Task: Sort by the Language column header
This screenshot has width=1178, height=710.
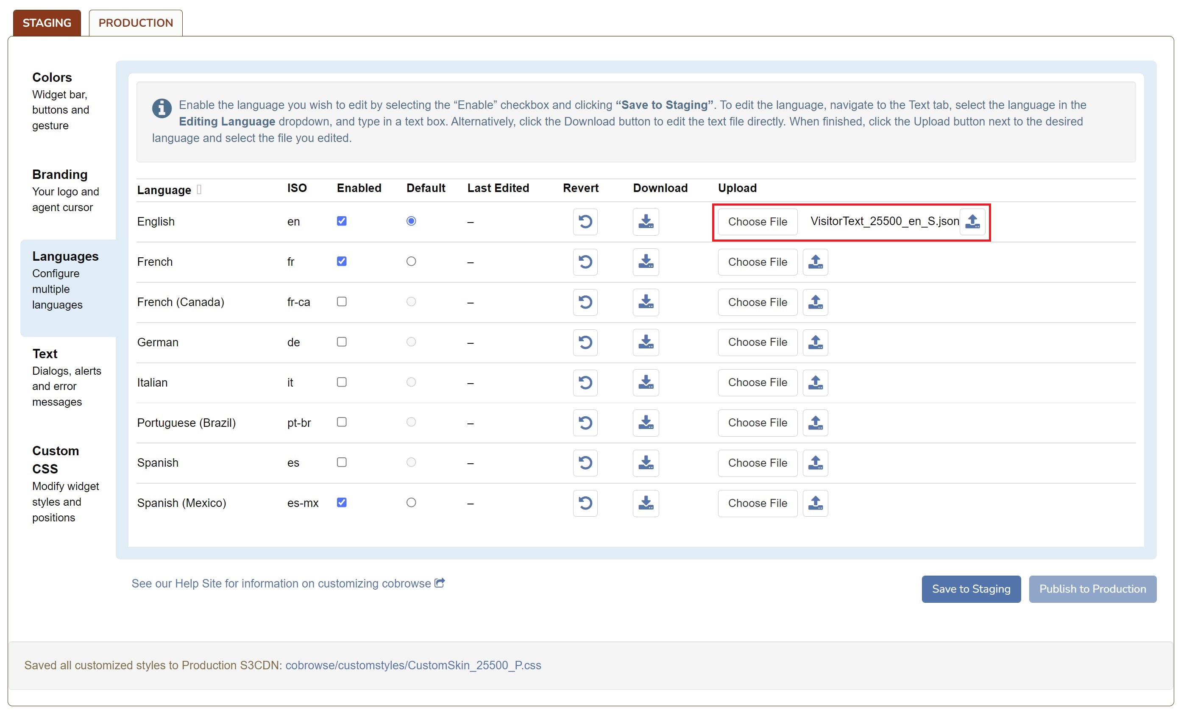Action: [164, 190]
